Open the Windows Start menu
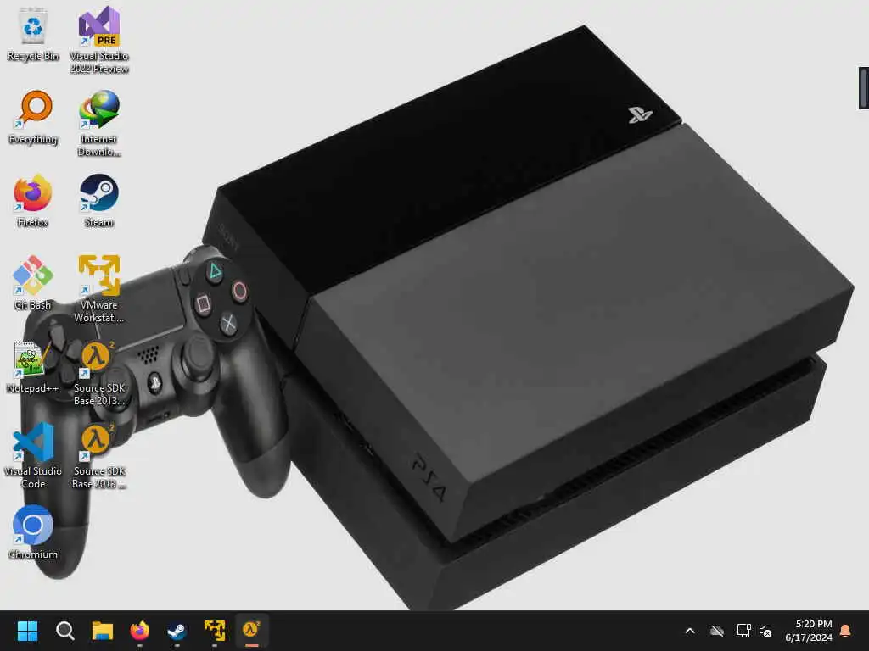This screenshot has width=869, height=651. click(27, 631)
